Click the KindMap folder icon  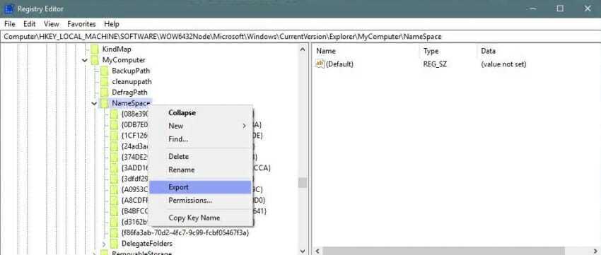(95, 49)
